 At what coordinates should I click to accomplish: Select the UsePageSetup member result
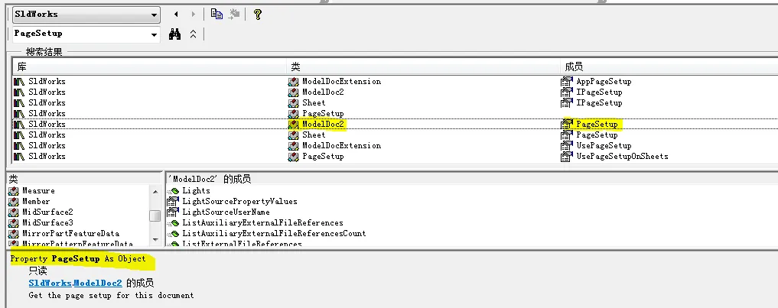[x=604, y=146]
